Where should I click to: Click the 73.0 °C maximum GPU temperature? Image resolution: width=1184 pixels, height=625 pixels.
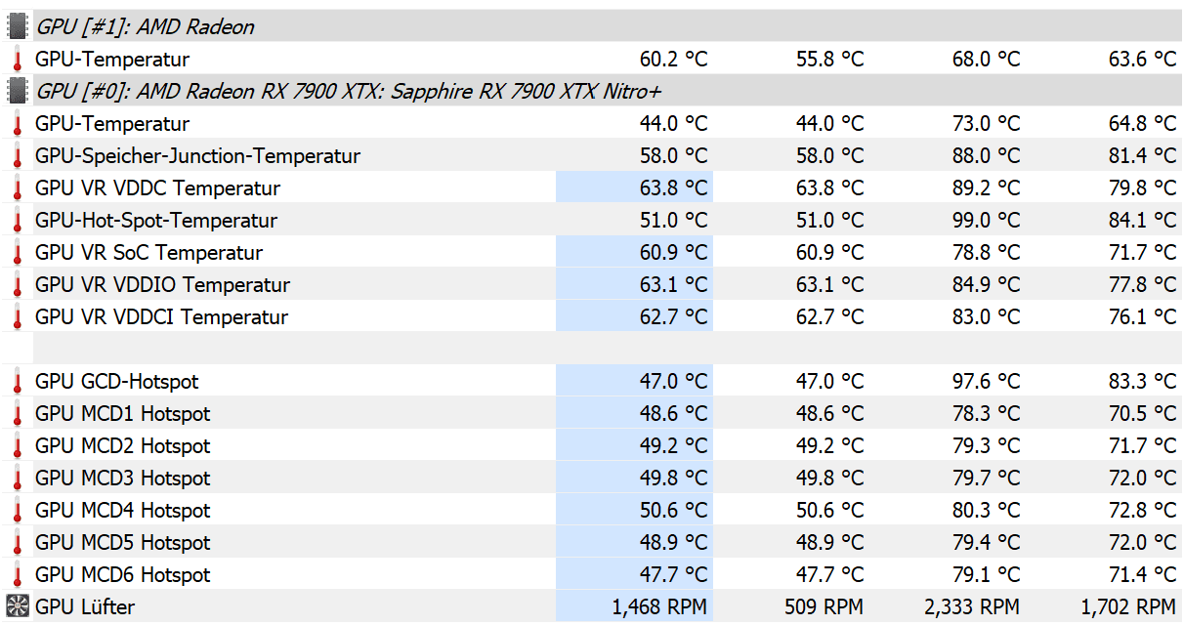pyautogui.click(x=986, y=124)
